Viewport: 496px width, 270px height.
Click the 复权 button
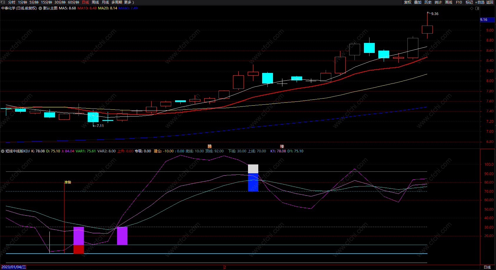point(407,2)
